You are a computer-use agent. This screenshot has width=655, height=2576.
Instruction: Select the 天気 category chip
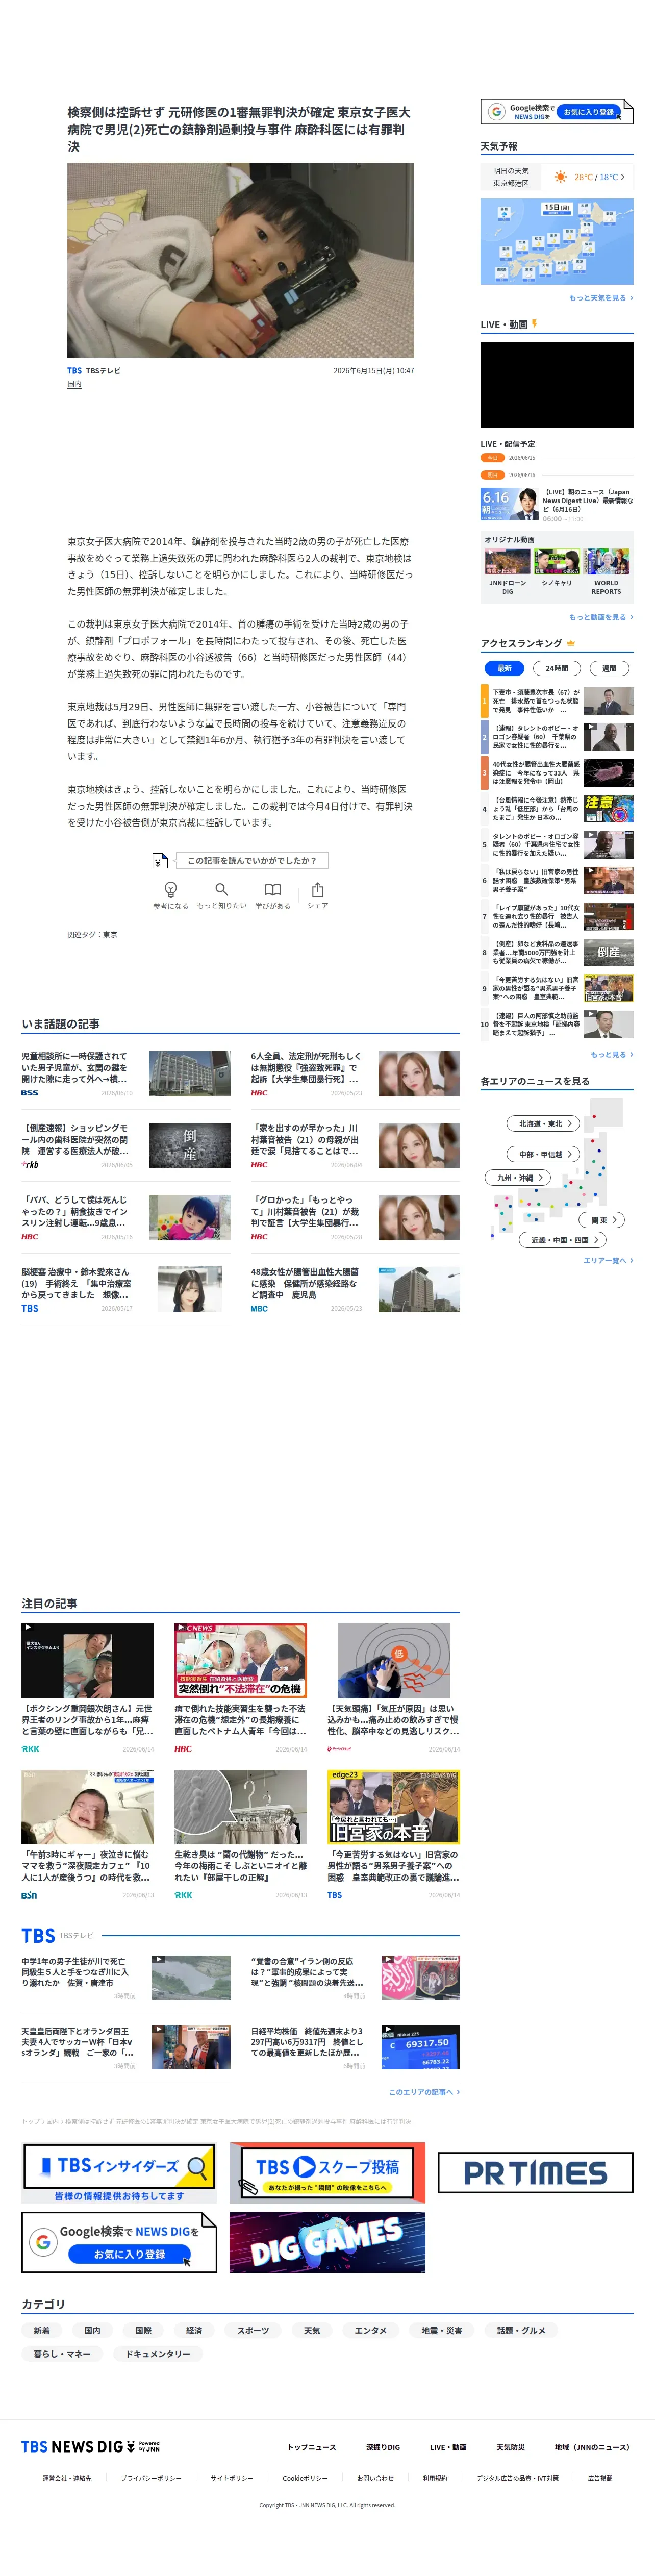coord(312,2330)
